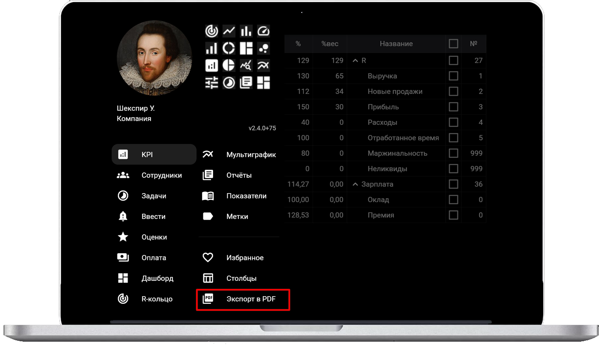Check the box in the Зарплата group row
Screen dimensions: 599x347
(453, 184)
